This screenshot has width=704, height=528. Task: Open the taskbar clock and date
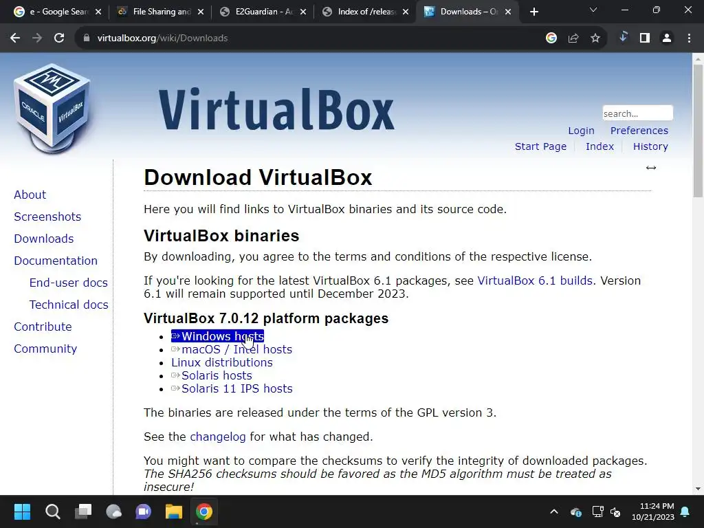tap(653, 511)
